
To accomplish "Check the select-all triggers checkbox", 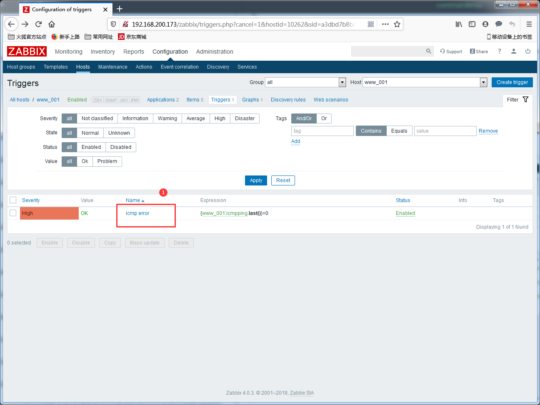I will click(13, 200).
